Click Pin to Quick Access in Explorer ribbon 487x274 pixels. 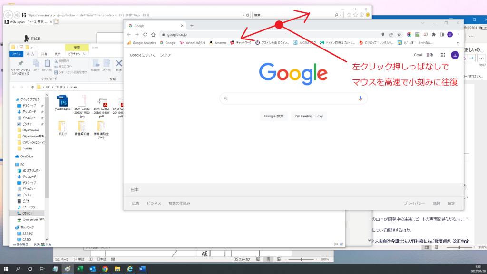tap(20, 68)
